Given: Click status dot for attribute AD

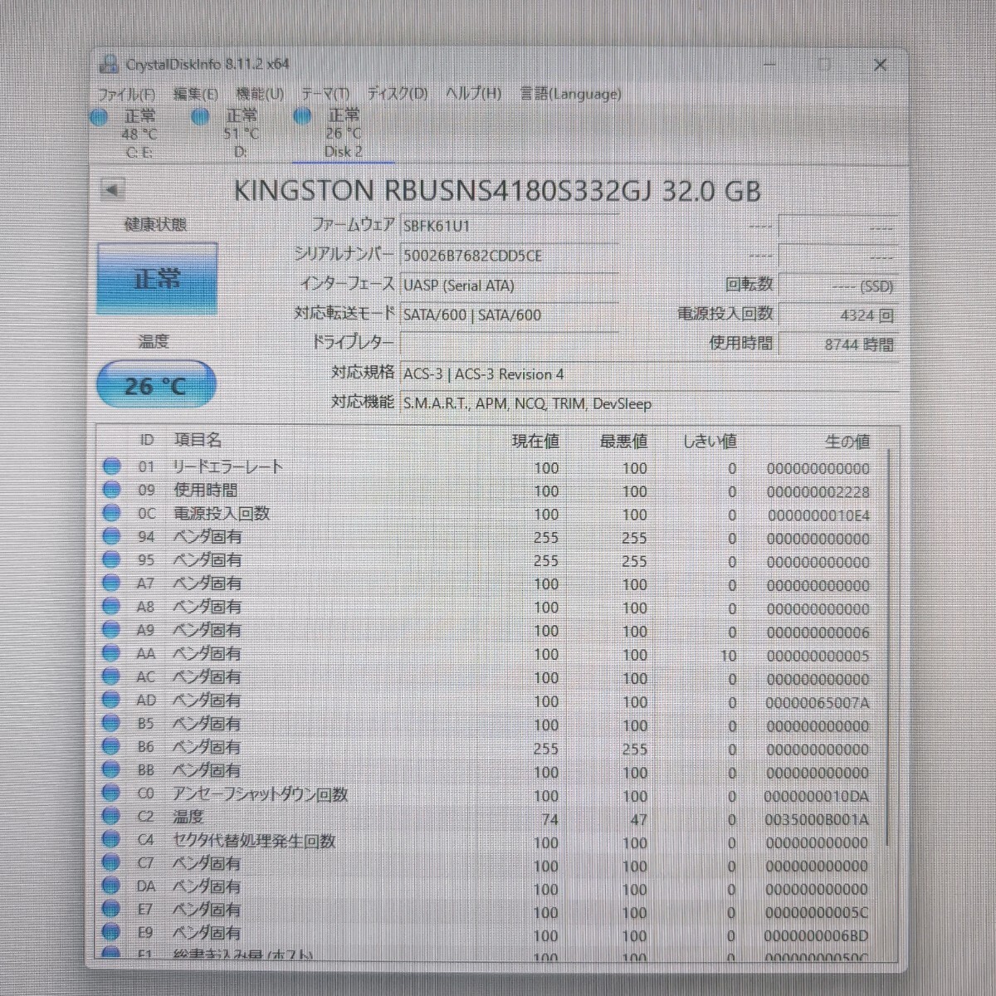Looking at the screenshot, I should click(x=111, y=701).
